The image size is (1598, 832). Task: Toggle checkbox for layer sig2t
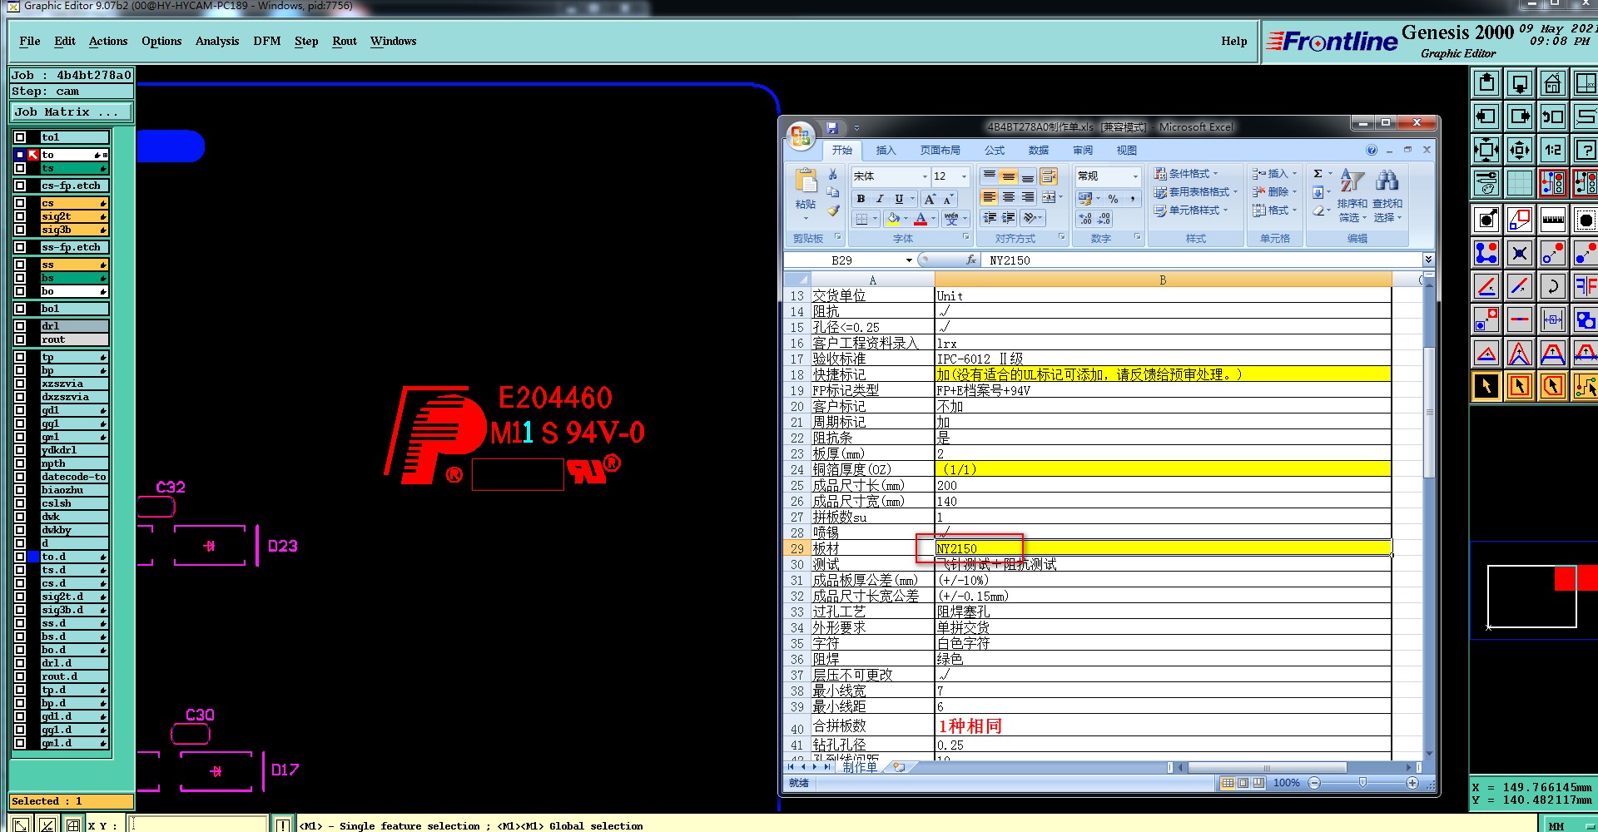click(20, 216)
